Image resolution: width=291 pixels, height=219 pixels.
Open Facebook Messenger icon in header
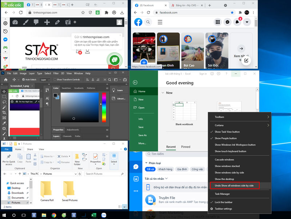[x=227, y=22]
